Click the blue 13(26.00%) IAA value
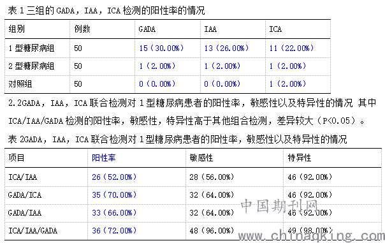 click(x=226, y=48)
